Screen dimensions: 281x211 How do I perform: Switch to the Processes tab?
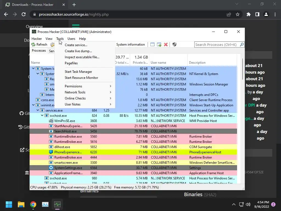tap(39, 51)
